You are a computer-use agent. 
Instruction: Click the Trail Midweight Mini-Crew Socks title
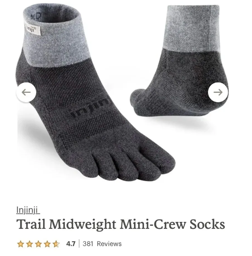(x=121, y=225)
